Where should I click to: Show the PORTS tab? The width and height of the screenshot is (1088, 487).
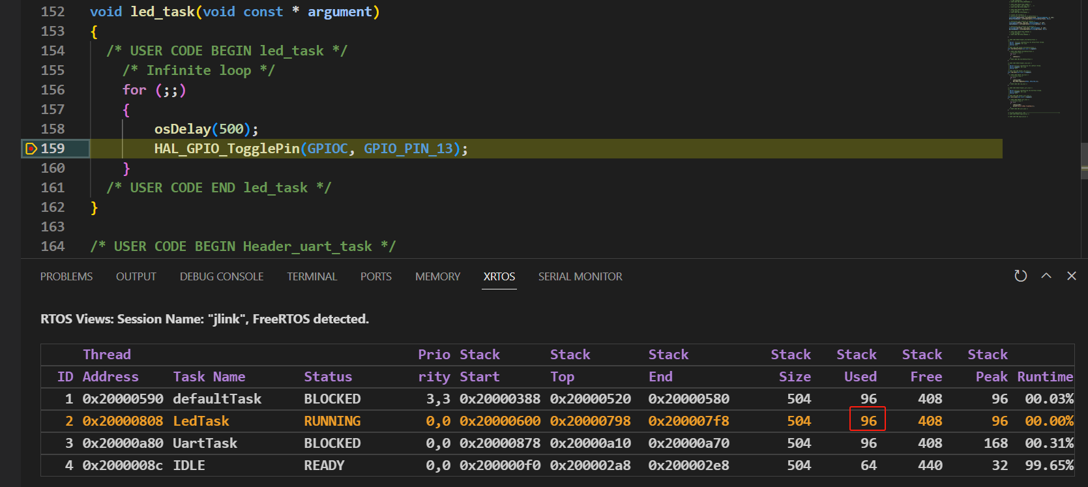[x=376, y=276]
